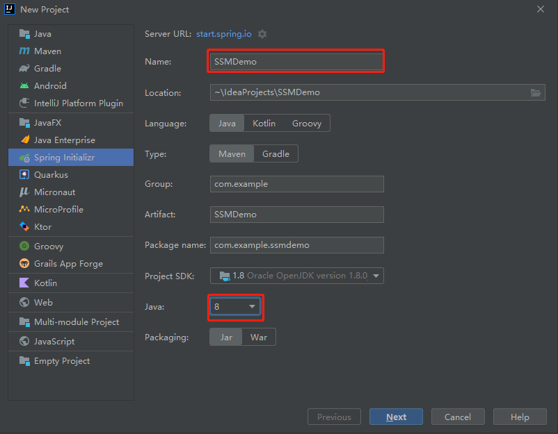Select Maven in the project type list
558x434 pixels.
(x=71, y=51)
